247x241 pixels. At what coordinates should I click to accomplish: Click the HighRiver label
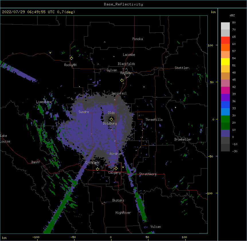(x=123, y=213)
